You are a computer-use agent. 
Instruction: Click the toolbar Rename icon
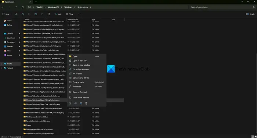[x=36, y=14]
